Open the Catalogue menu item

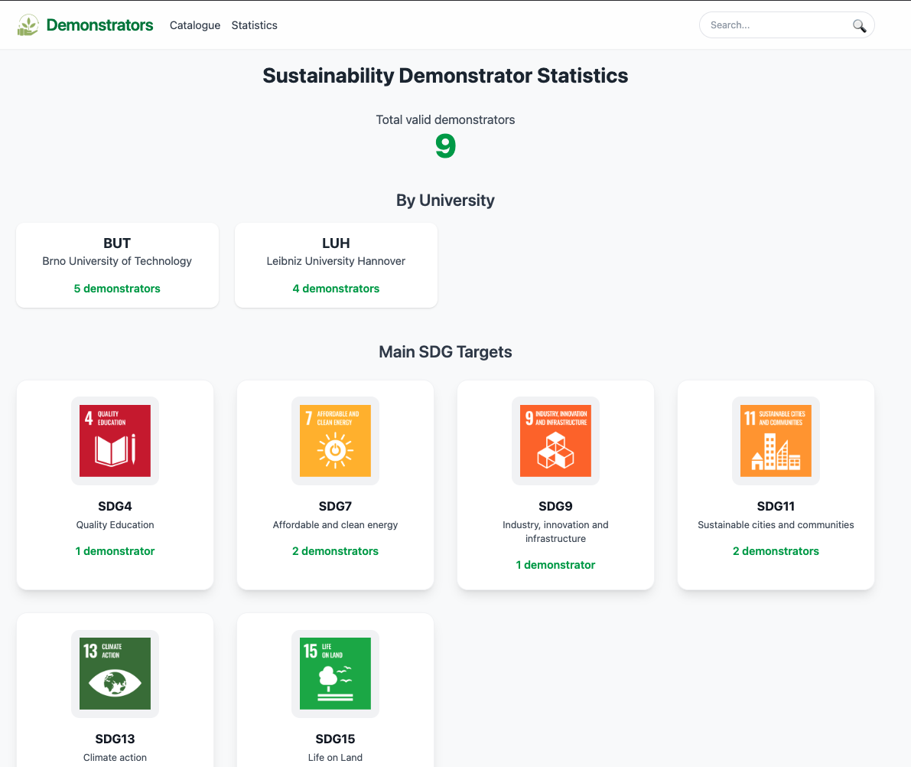[195, 25]
